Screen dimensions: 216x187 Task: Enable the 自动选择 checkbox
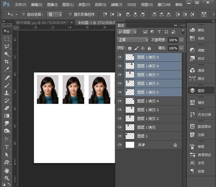[x=23, y=14]
